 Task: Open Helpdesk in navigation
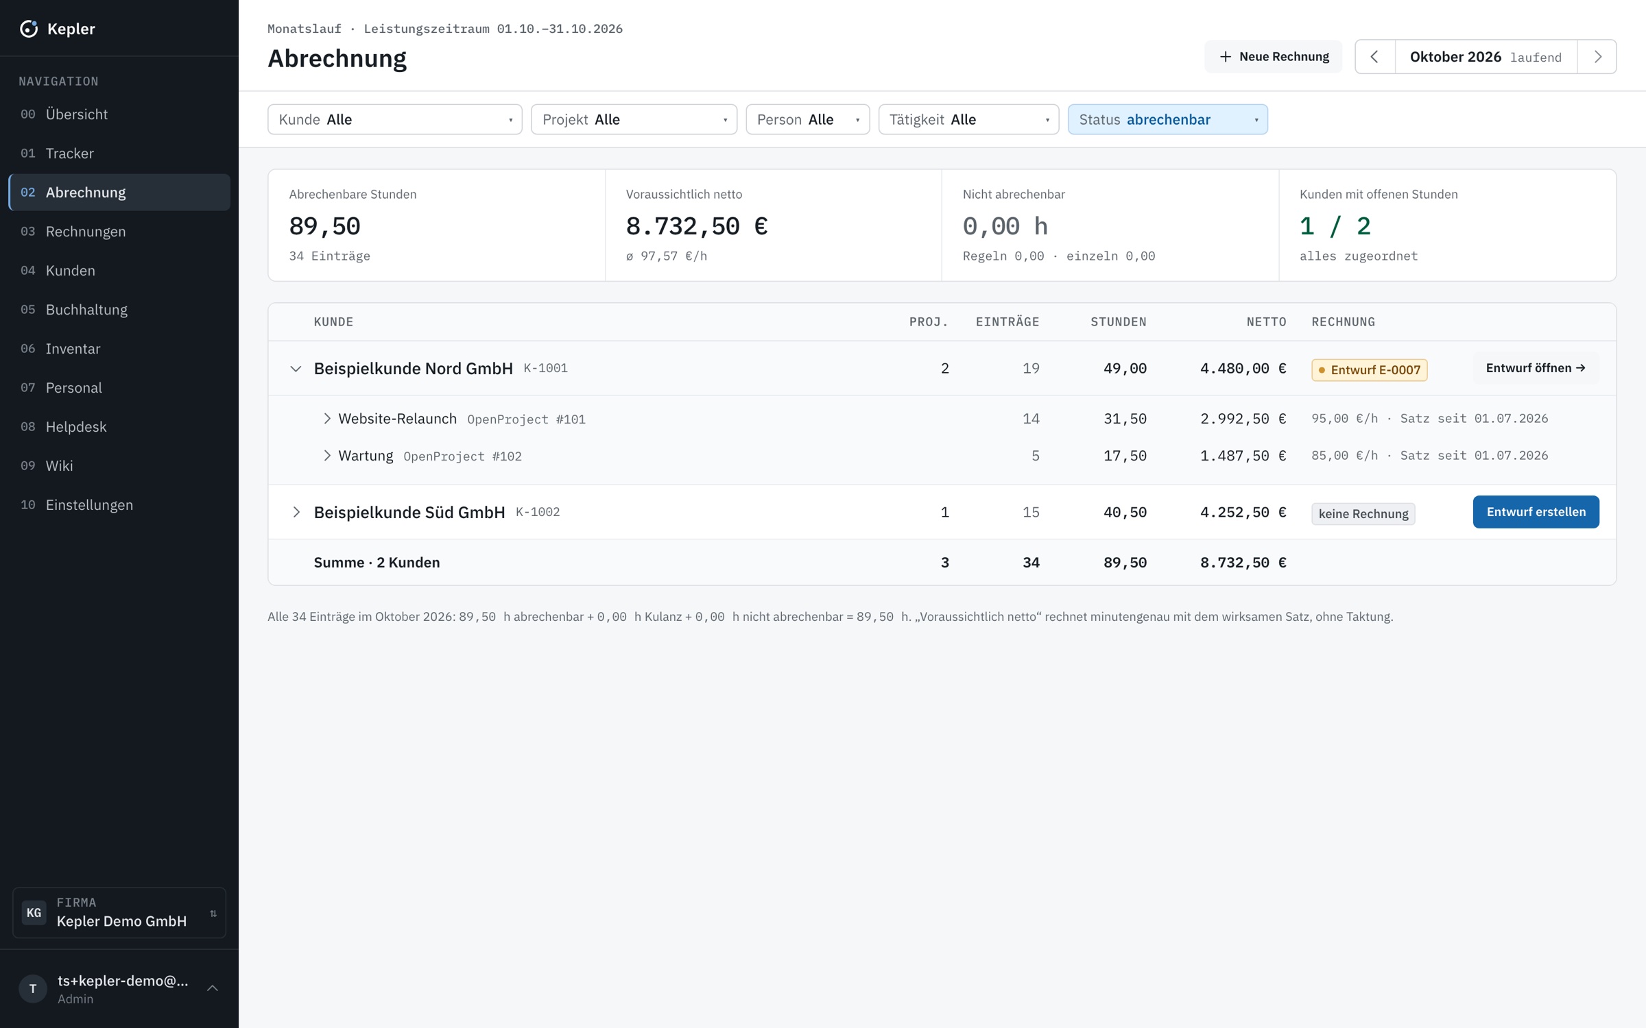point(119,427)
